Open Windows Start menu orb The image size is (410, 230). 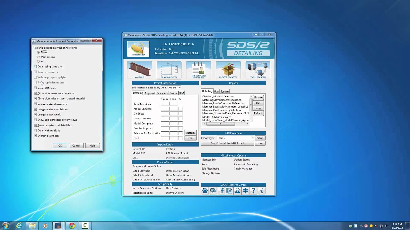point(5,226)
